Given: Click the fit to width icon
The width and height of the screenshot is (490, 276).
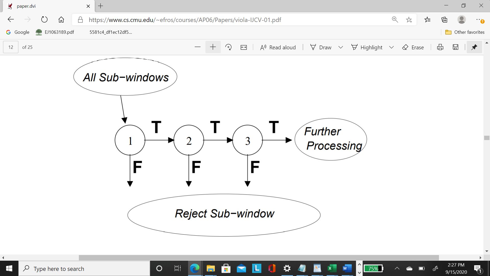Looking at the screenshot, I should (x=244, y=47).
